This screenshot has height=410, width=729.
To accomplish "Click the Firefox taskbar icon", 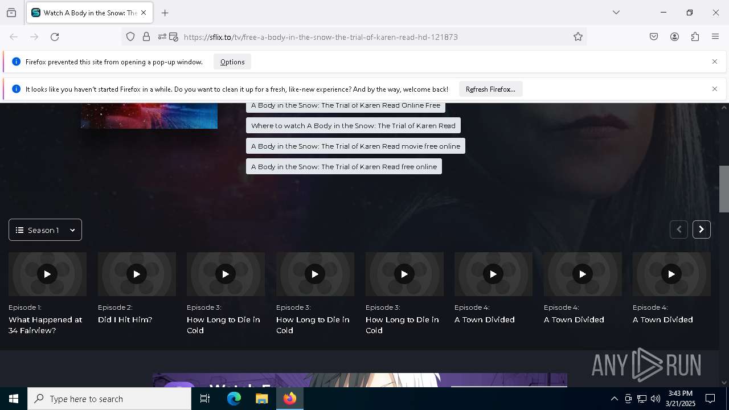I will point(290,399).
